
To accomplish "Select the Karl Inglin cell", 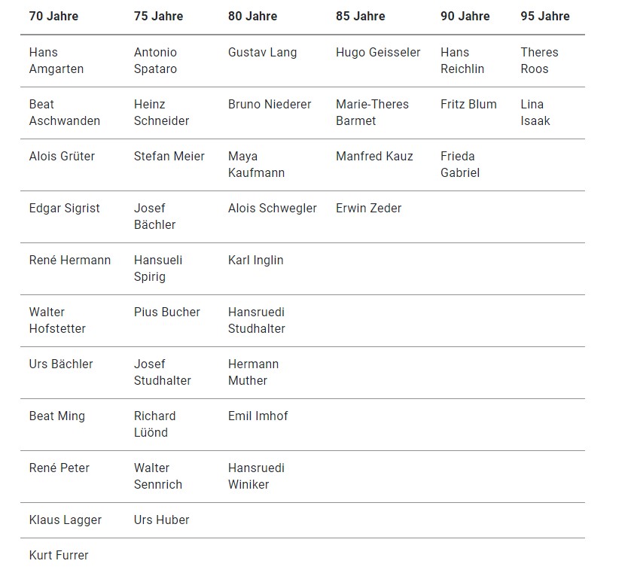I will (x=256, y=260).
